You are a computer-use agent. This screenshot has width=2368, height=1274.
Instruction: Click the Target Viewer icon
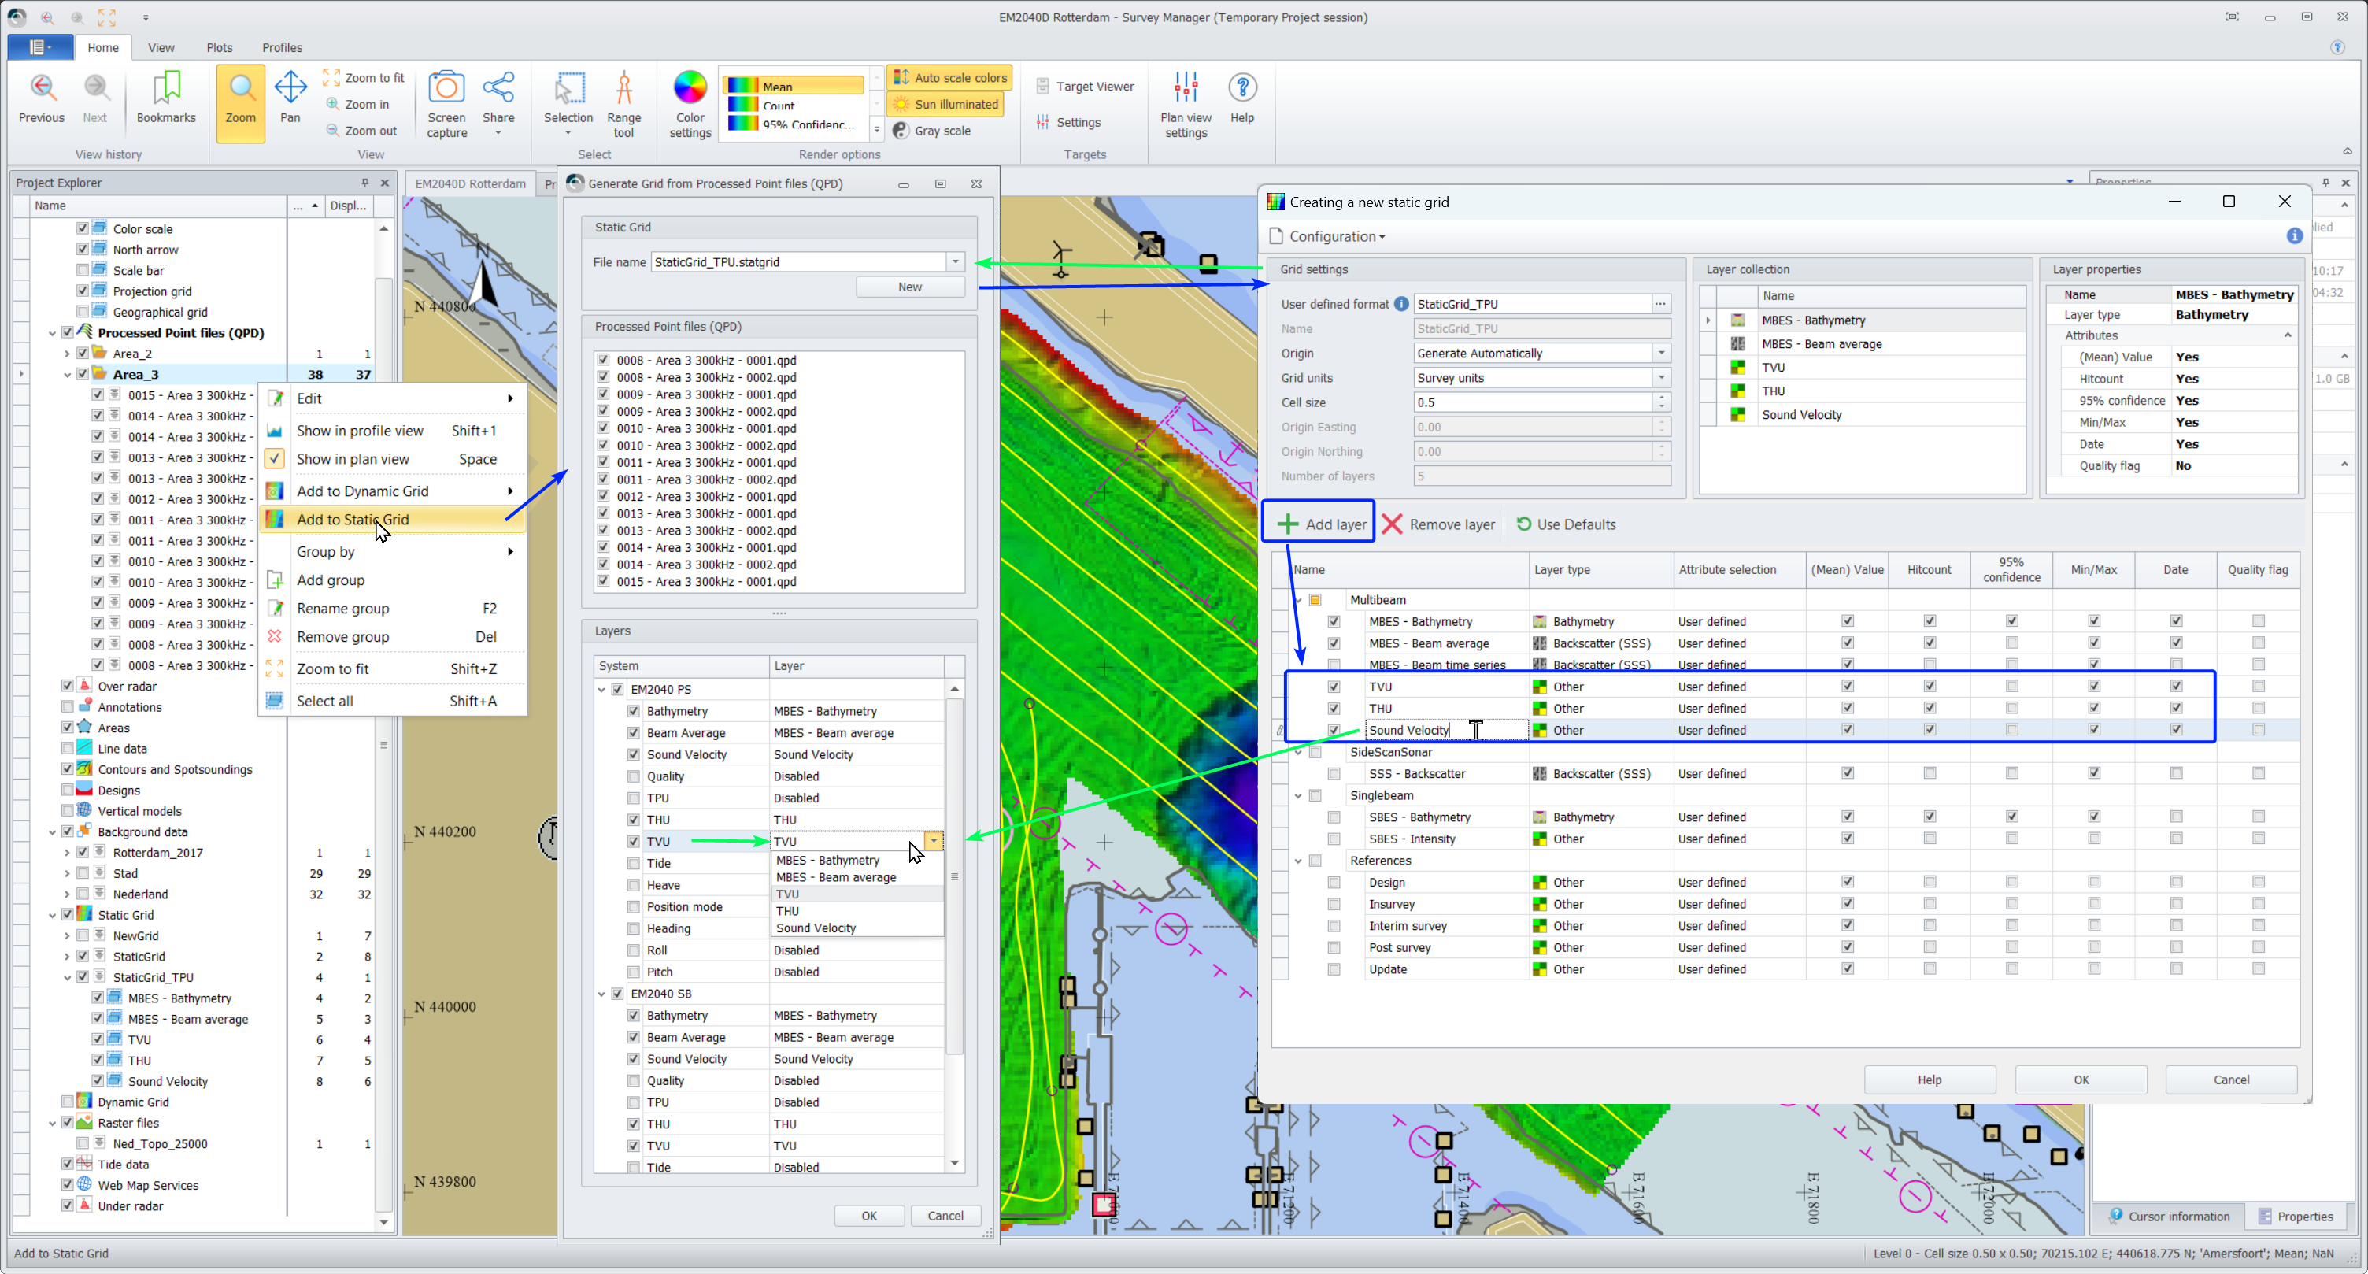(1042, 87)
